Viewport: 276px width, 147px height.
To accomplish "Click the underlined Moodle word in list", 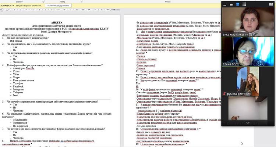I will 30,68.
